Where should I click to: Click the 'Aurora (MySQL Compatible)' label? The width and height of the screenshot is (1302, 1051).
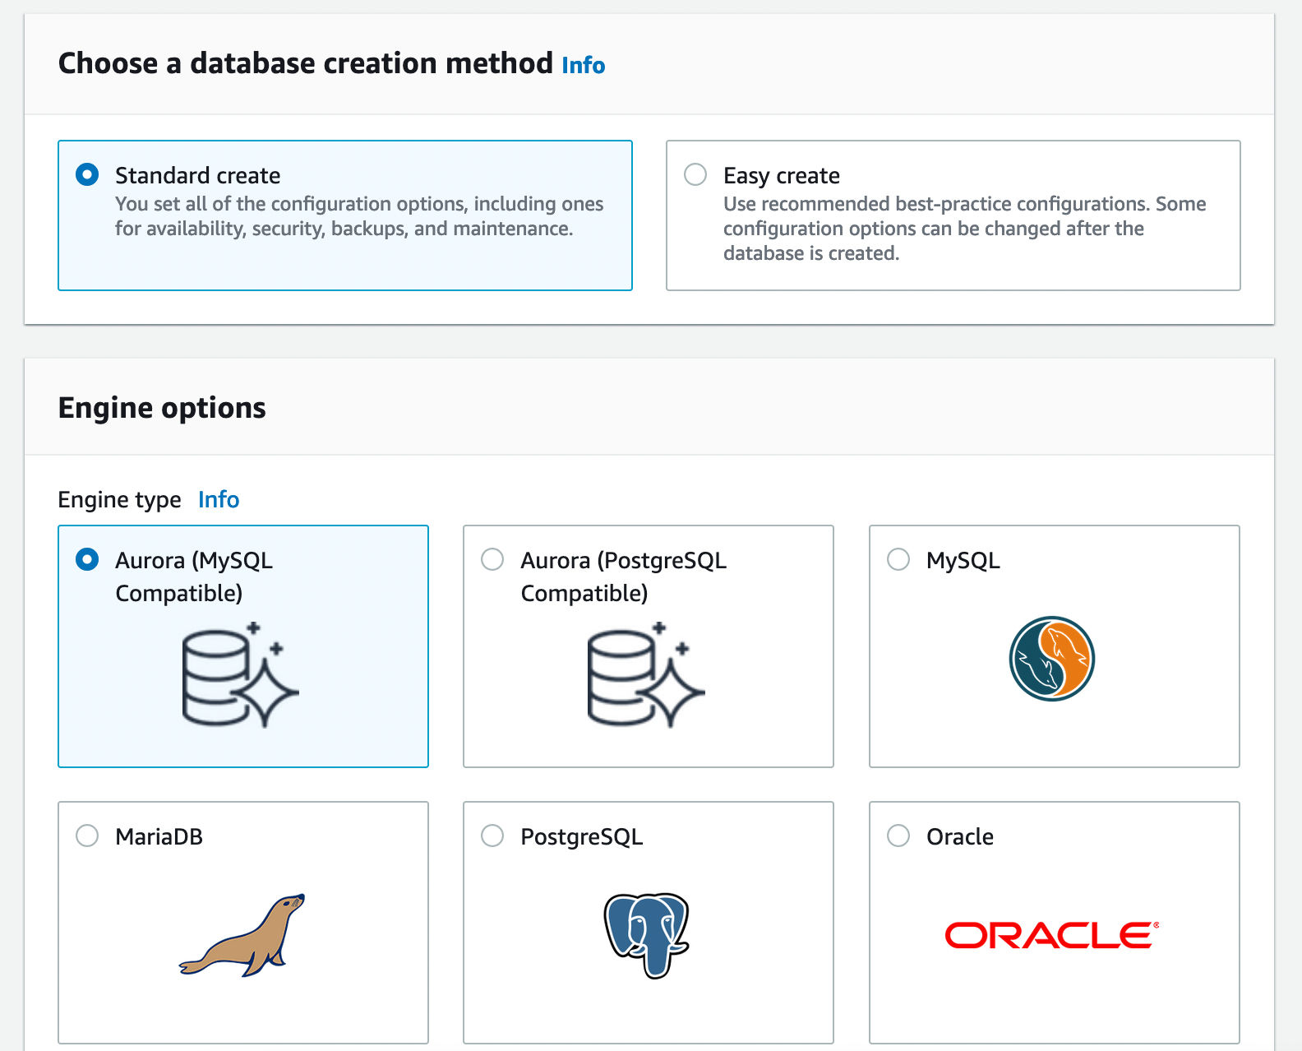coord(194,576)
